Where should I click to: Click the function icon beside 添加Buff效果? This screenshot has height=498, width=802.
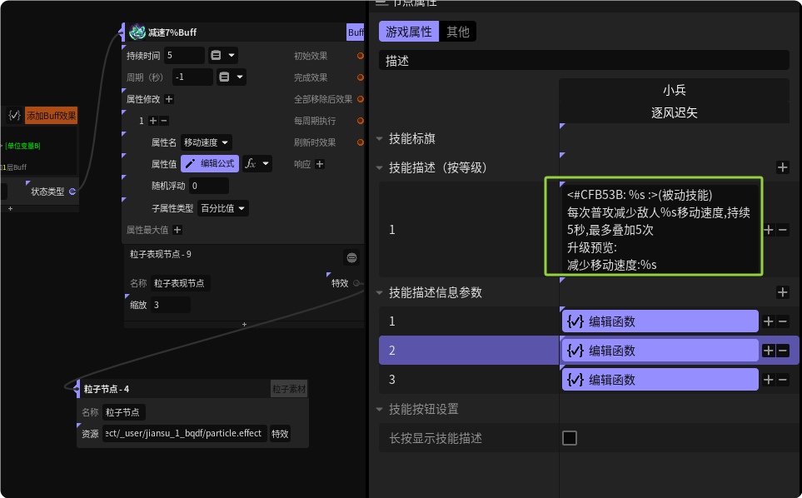14,115
